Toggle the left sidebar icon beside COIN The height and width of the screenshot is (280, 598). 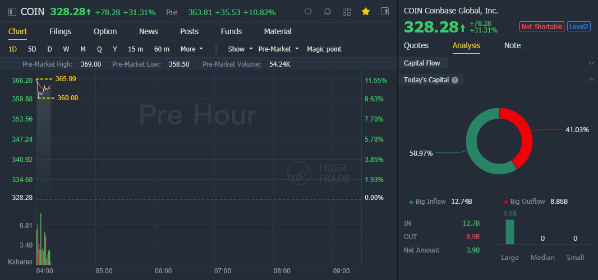[x=12, y=12]
